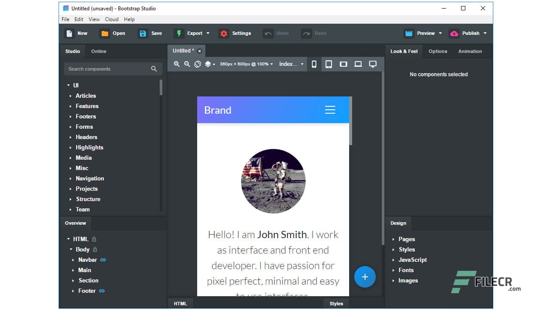Click the zoom out magnifier icon
The height and width of the screenshot is (310, 551).
(187, 64)
